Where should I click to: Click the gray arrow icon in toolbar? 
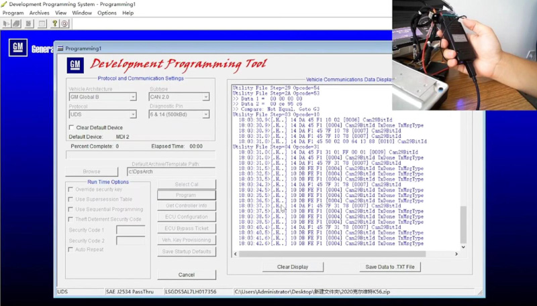(7, 23)
